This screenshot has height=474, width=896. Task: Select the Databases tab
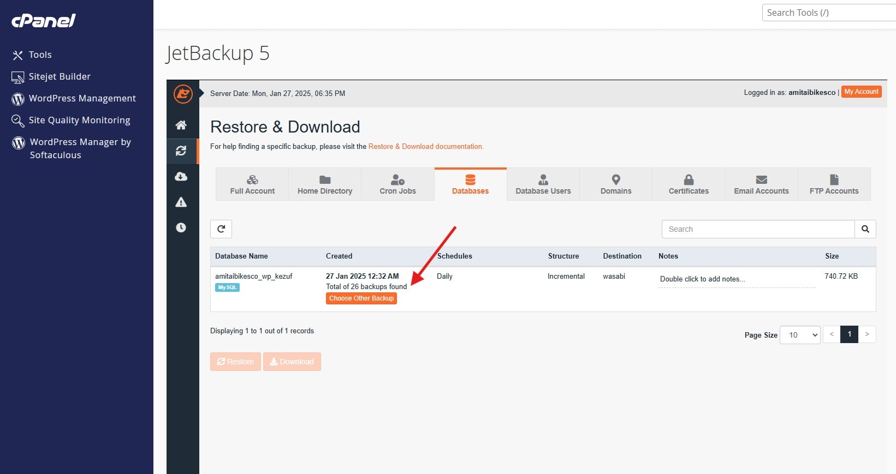[471, 184]
